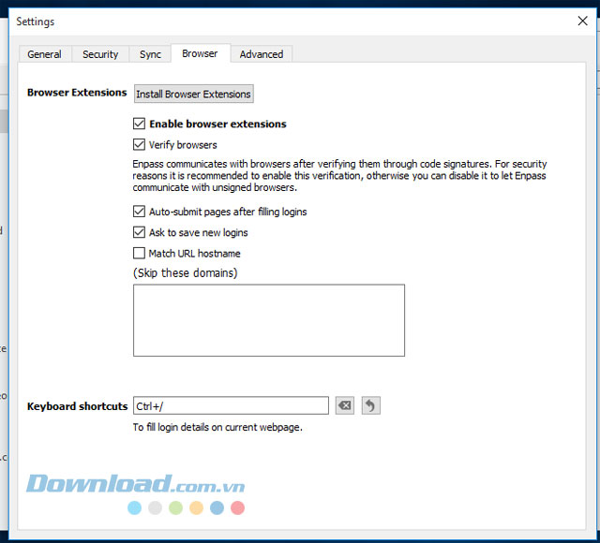The image size is (600, 543).
Task: Click the green dot under the watermark
Action: point(175,508)
